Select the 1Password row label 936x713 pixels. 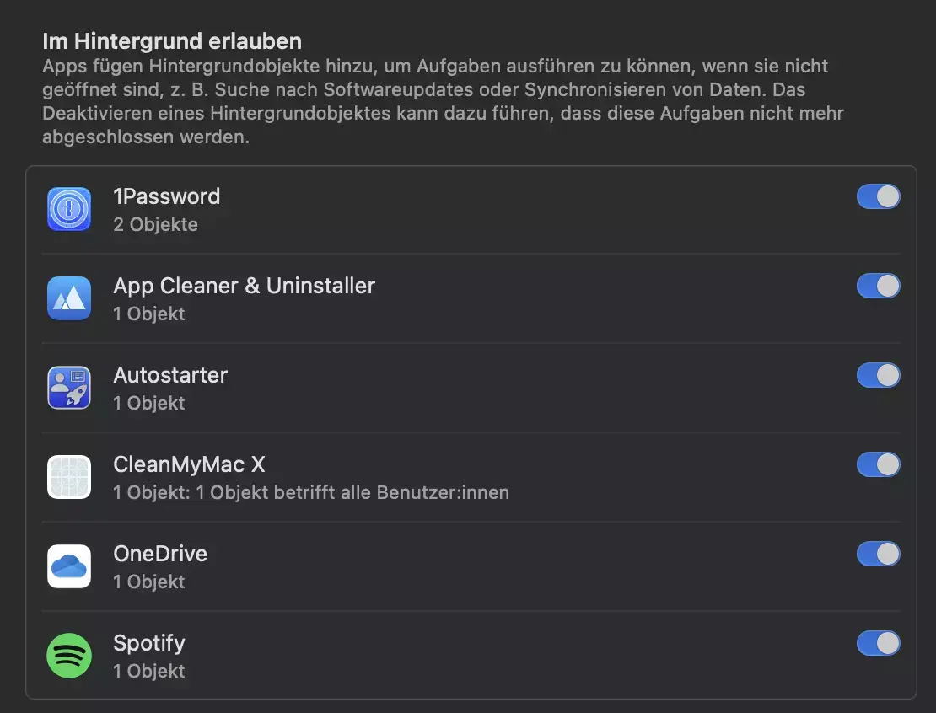167,196
